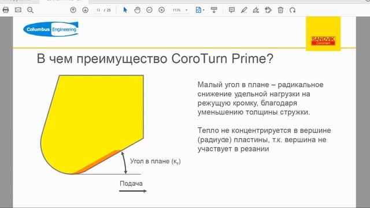The width and height of the screenshot is (370, 208).
Task: Click the paragraph starting 'Тепло не концентрируется'
Action: click(x=264, y=140)
